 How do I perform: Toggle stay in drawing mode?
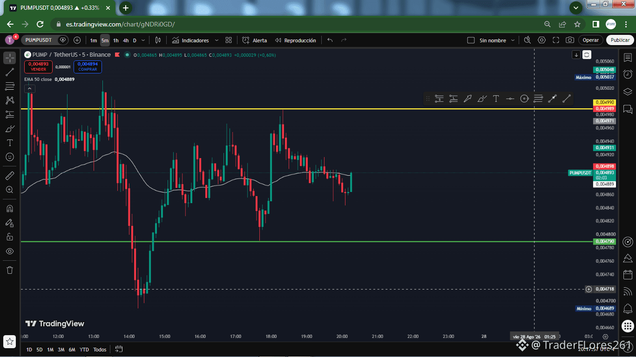pos(10,223)
